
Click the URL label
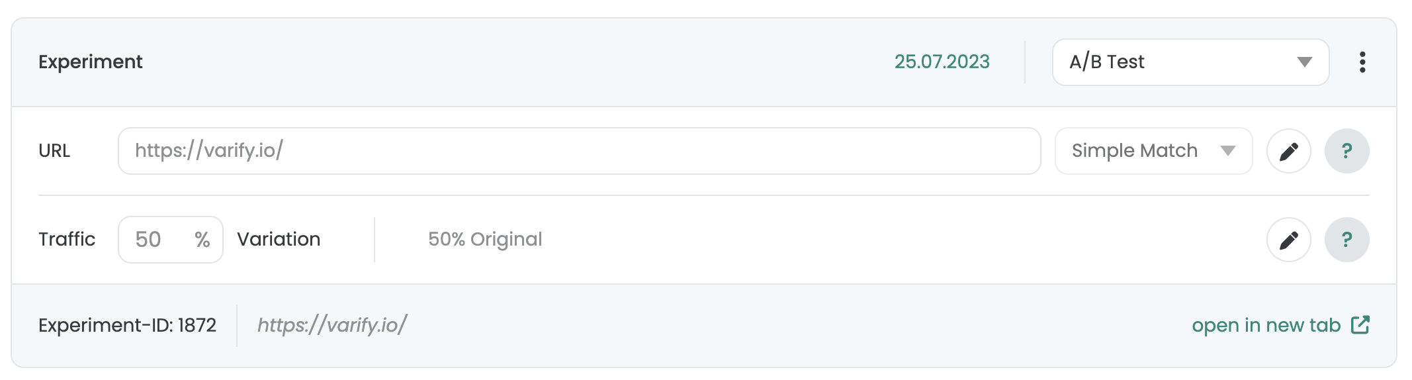tap(54, 151)
